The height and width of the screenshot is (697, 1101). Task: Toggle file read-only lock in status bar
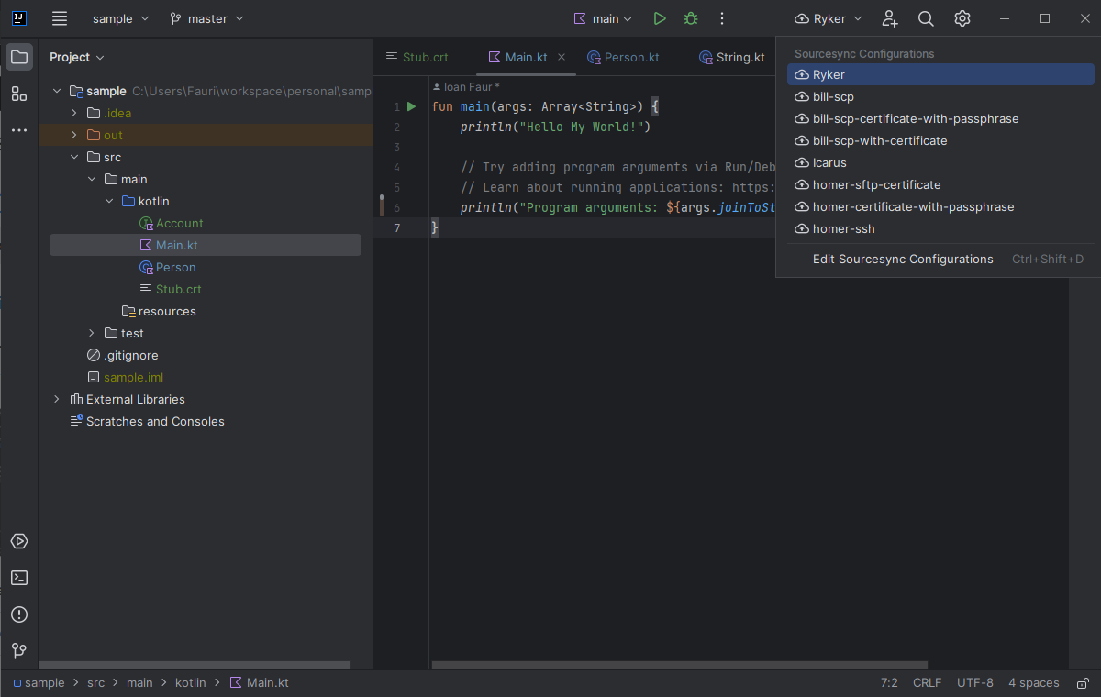[x=1082, y=682]
